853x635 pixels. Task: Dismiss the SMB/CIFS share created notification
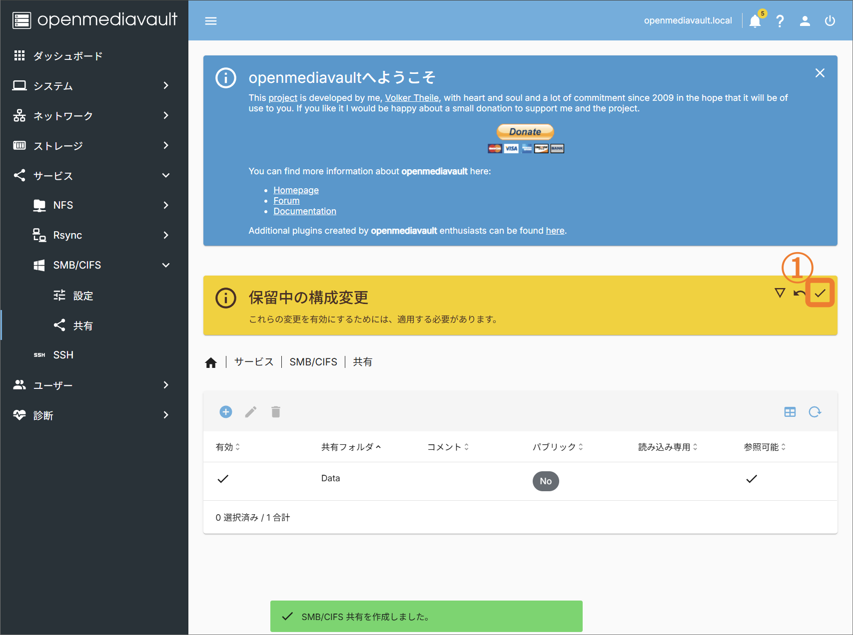[x=426, y=617]
